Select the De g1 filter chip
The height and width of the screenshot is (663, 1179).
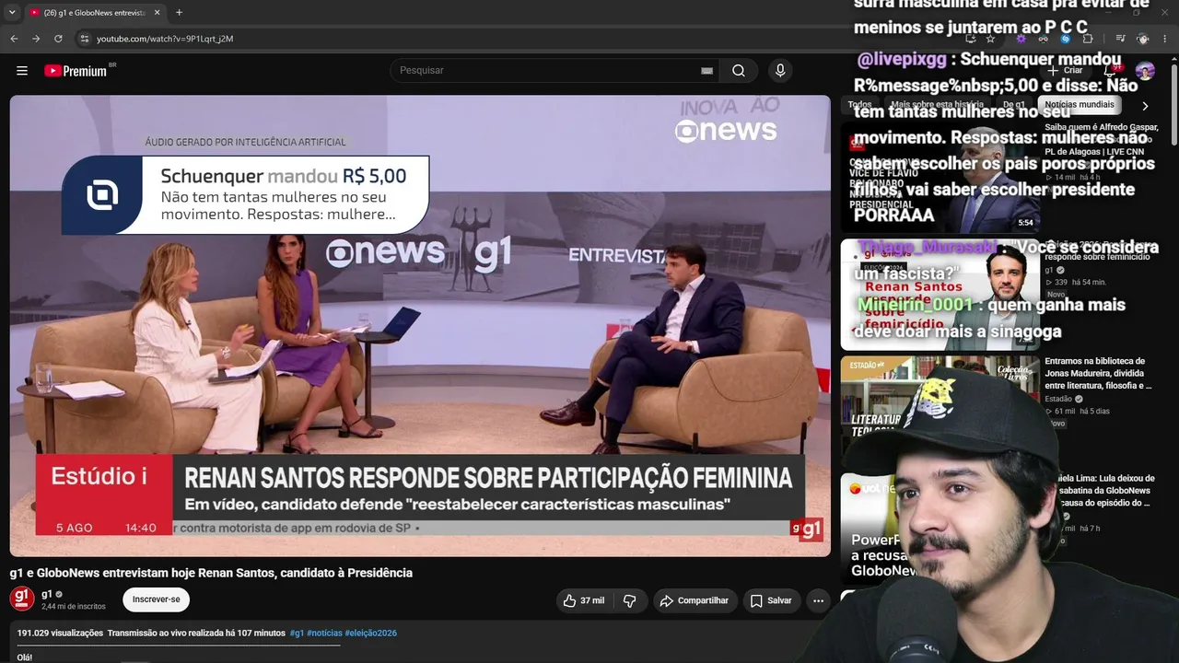[x=1013, y=105]
